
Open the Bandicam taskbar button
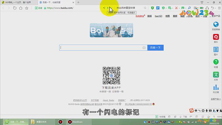click(78, 122)
